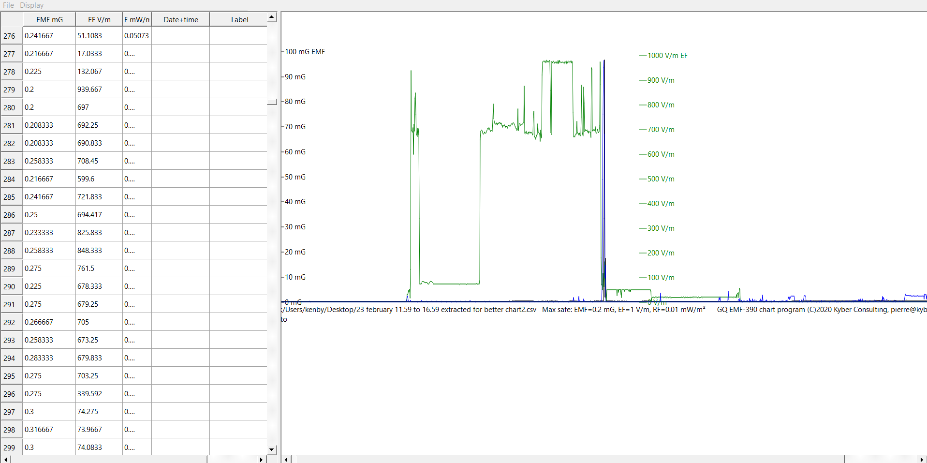Screen dimensions: 927x463
Task: Select the Date+time column header
Action: [x=180, y=20]
